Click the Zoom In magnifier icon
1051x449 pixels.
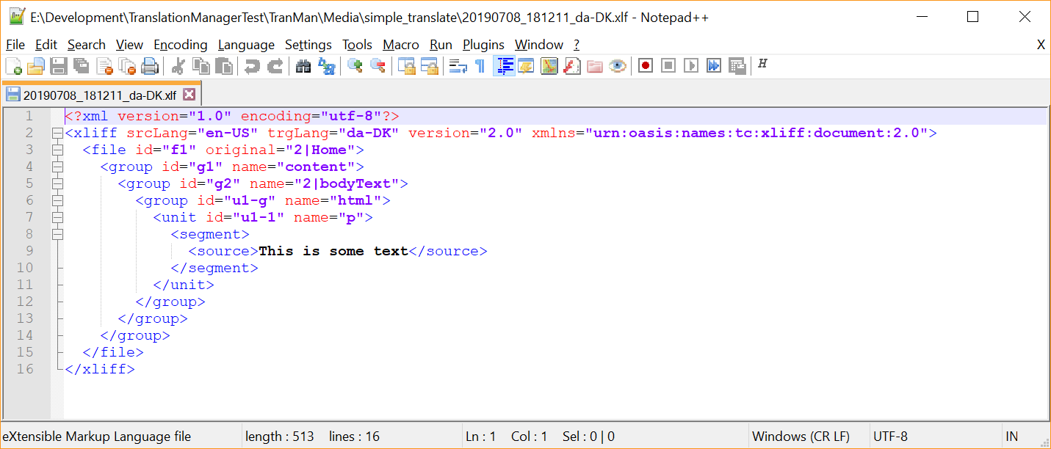355,66
